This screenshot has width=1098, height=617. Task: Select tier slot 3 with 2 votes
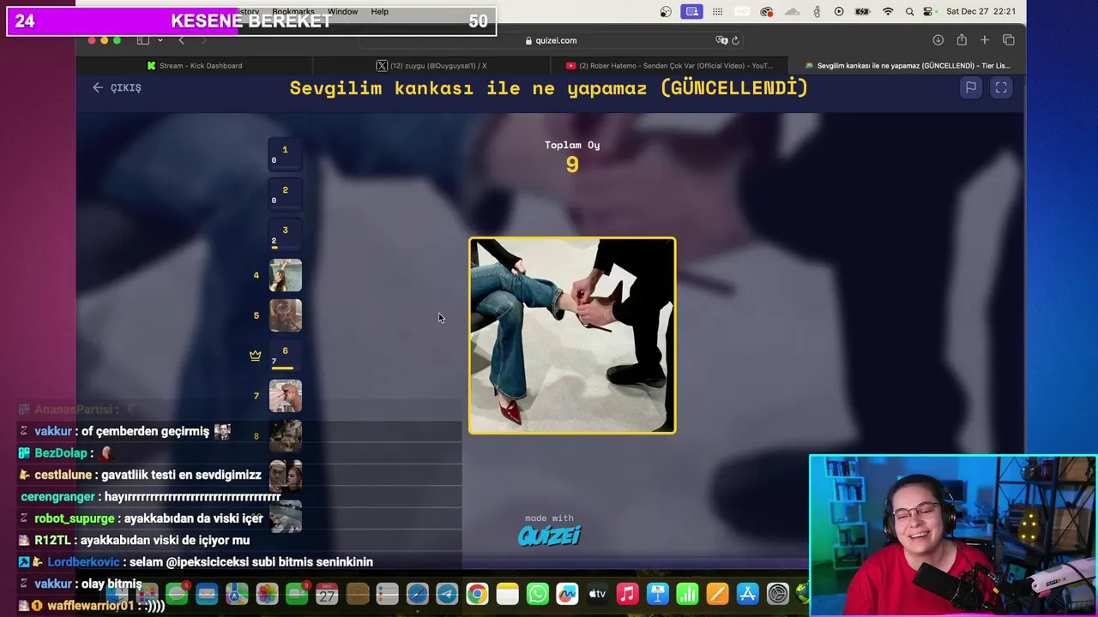[x=285, y=235]
